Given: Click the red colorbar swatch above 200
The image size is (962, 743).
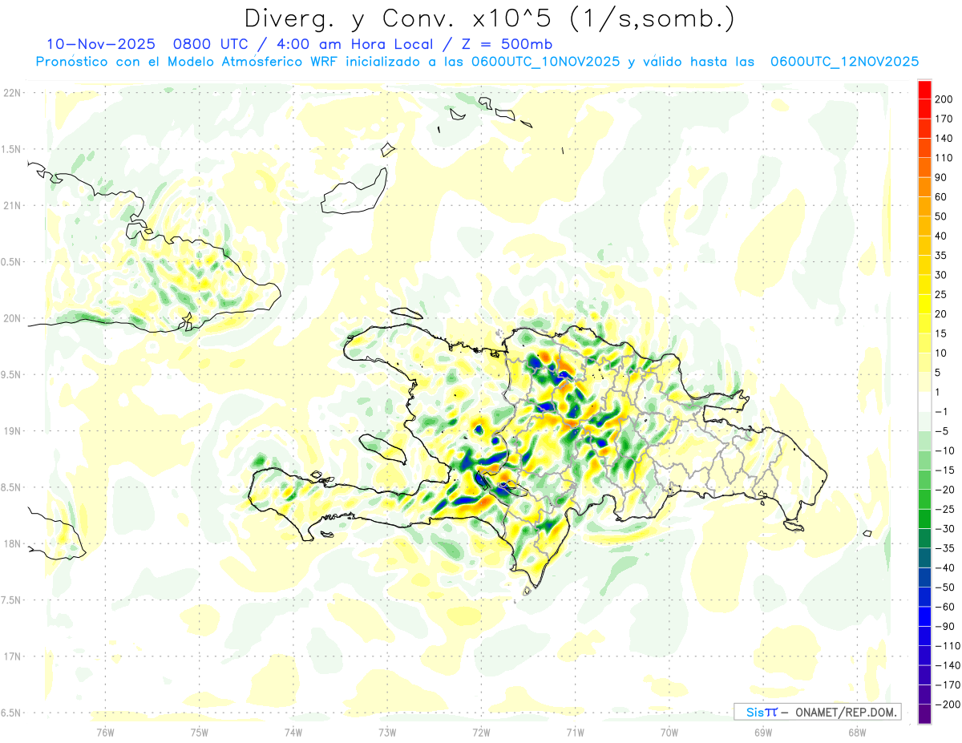Looking at the screenshot, I should click(x=924, y=90).
